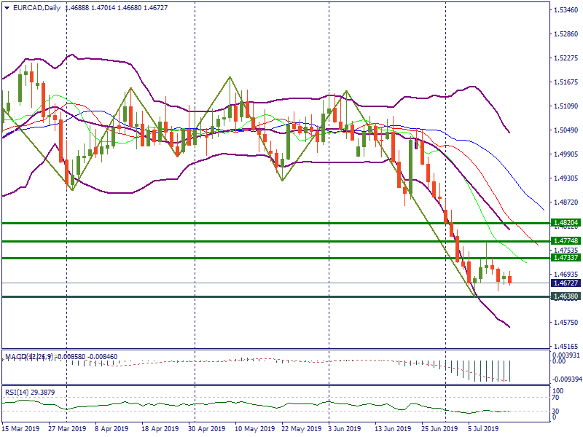Screen dimensions: 583x437
Task: Click the MACD(12,26,9) indicator label
Action: (29, 356)
